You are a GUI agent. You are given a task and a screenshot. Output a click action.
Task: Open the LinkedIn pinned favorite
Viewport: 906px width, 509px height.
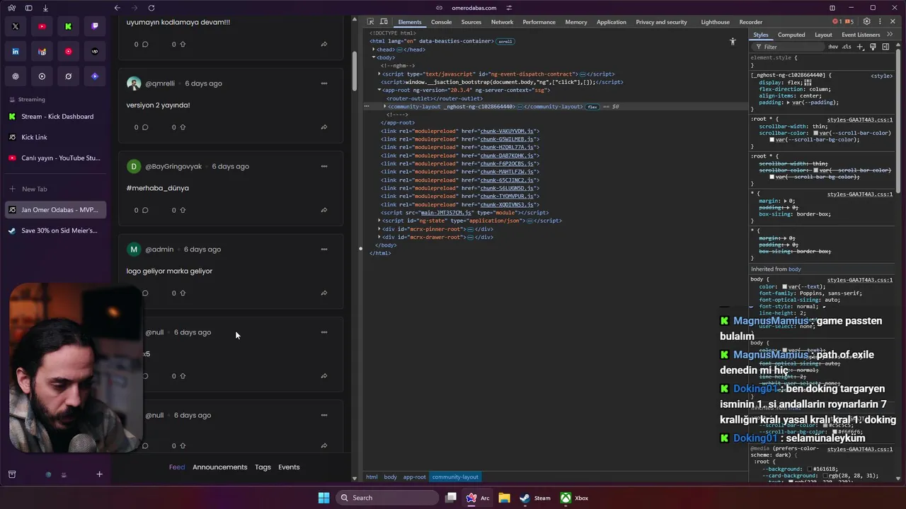[16, 52]
